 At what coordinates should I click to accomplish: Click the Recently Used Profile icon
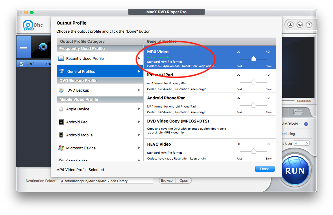tap(61, 58)
